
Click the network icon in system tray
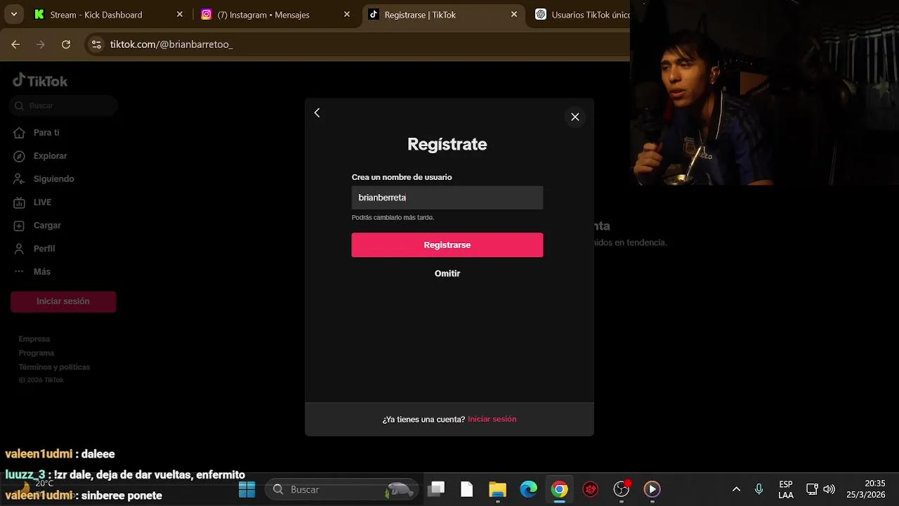click(x=812, y=489)
